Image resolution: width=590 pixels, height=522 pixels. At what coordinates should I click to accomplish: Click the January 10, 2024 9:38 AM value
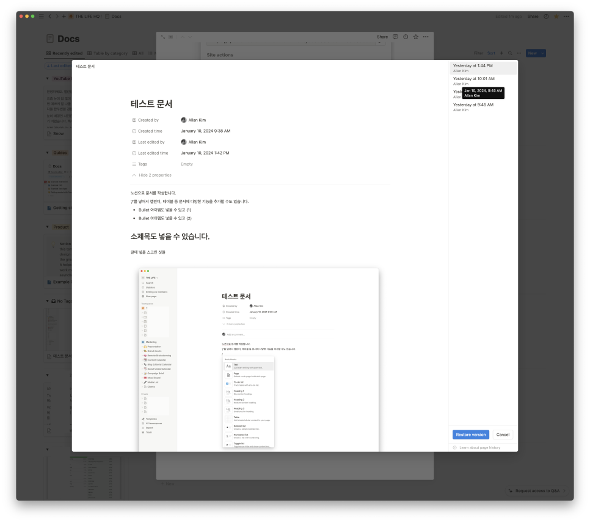pyautogui.click(x=205, y=131)
